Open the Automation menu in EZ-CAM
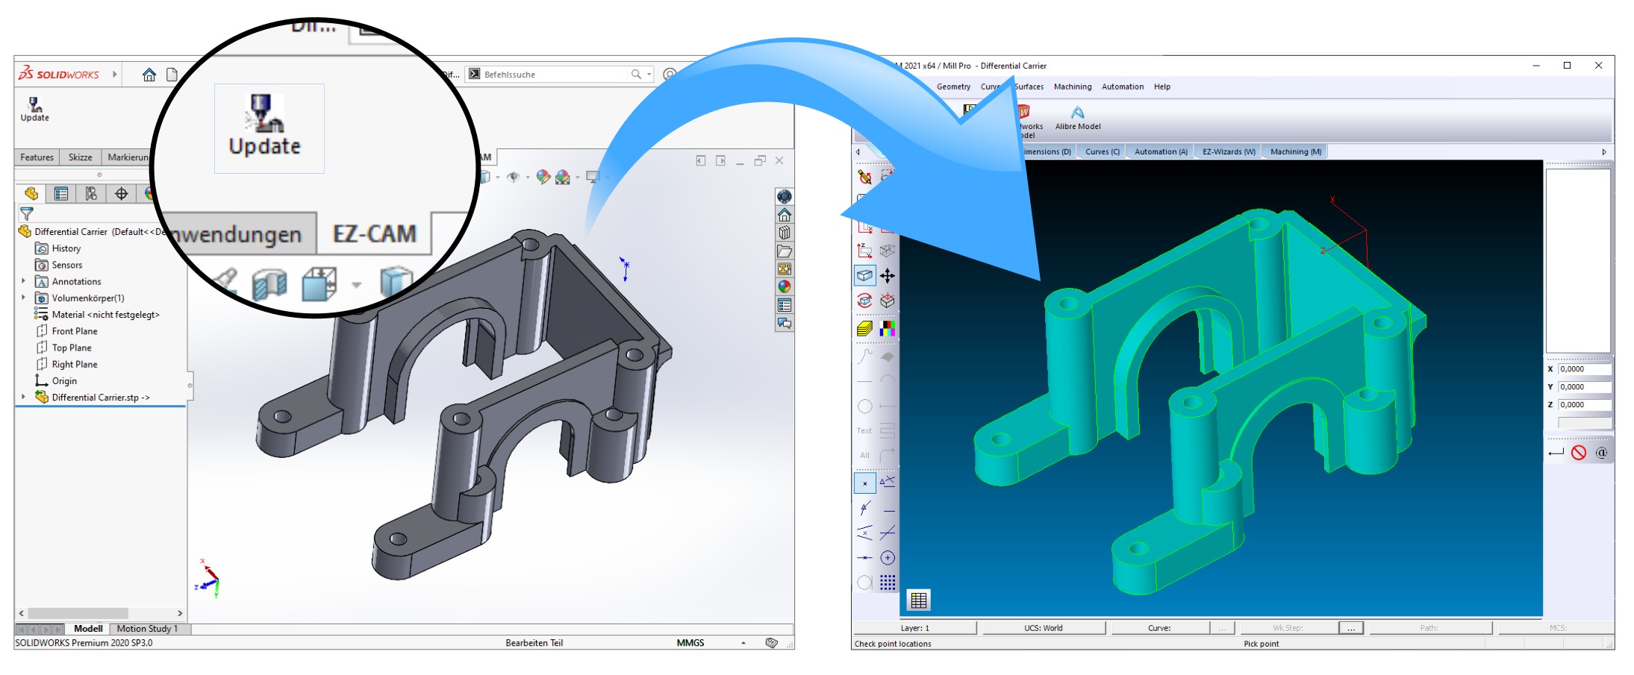The height and width of the screenshot is (675, 1634). point(1122,87)
